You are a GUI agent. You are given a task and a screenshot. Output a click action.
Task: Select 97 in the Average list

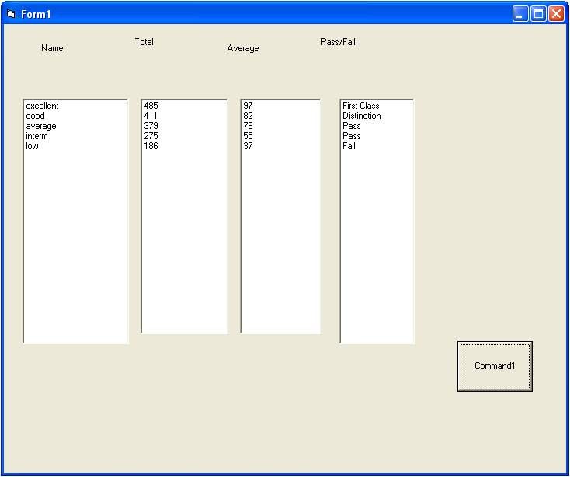click(248, 106)
